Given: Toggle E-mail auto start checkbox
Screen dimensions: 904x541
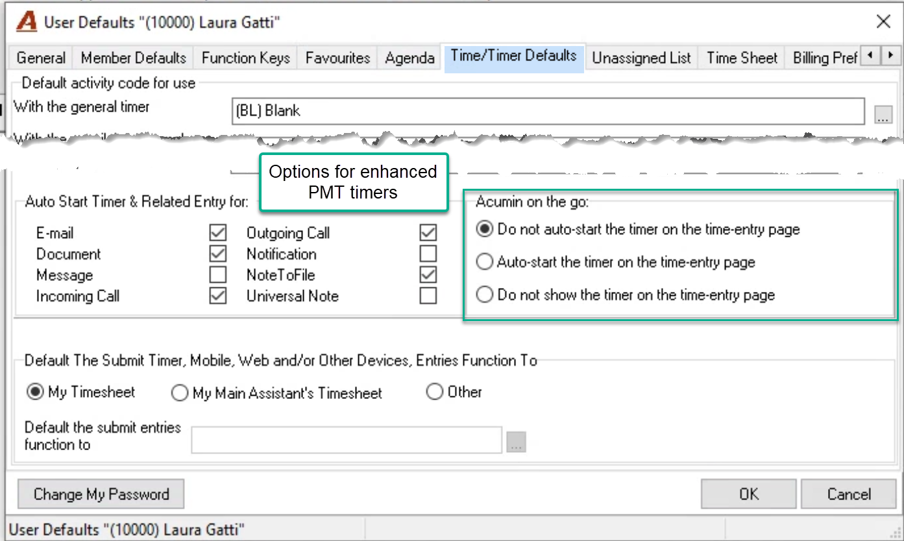Looking at the screenshot, I should pos(218,232).
